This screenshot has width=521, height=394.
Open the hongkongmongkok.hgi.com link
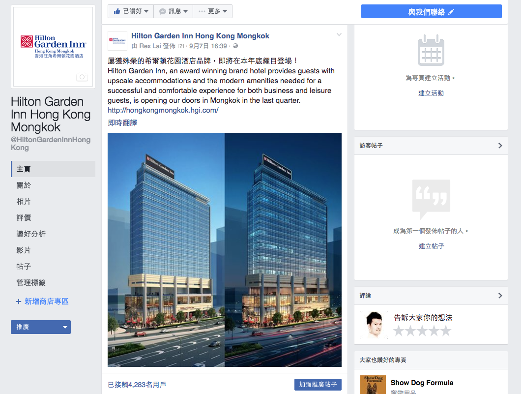click(x=163, y=110)
